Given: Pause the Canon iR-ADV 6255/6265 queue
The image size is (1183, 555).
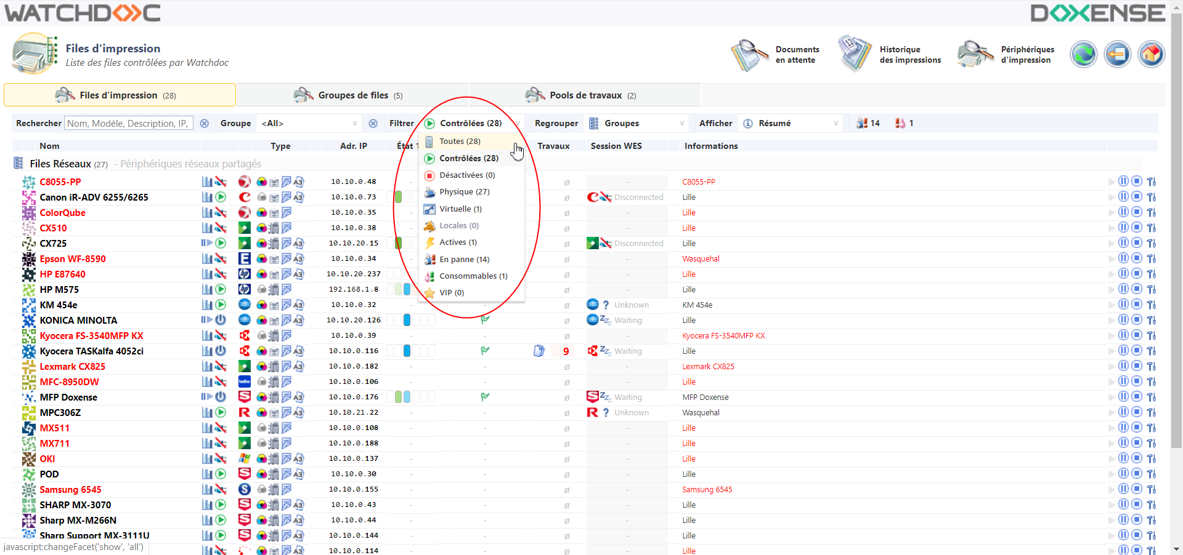Looking at the screenshot, I should point(1123,196).
